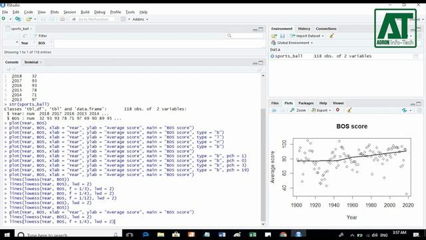Switch to the Plots tab

(288, 103)
